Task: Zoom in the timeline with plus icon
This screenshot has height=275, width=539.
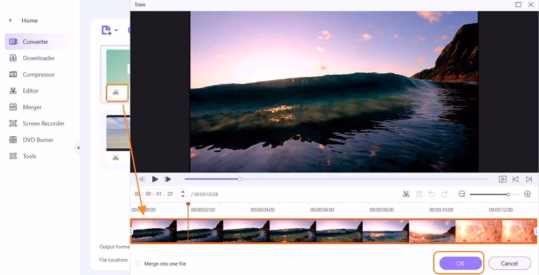Action: click(528, 194)
